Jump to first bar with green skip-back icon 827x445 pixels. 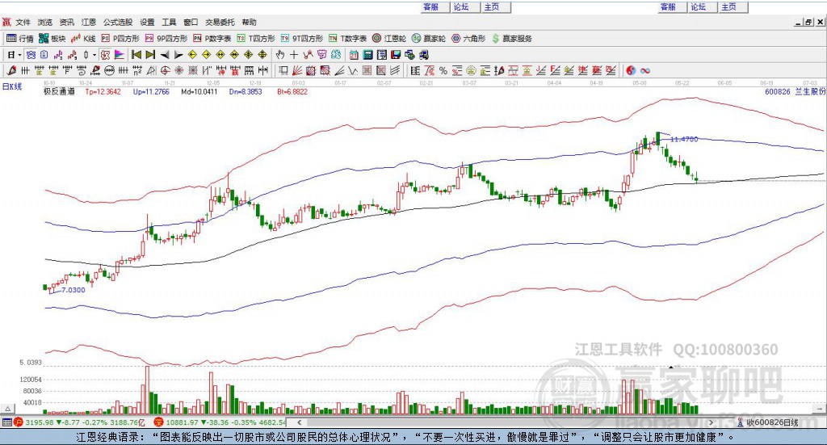(x=136, y=55)
